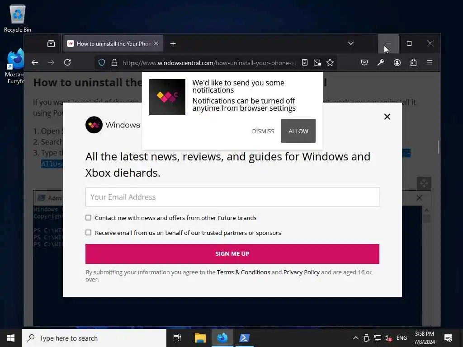463x347 pixels.
Task: Bookmark this page with the star
Action: click(x=330, y=62)
